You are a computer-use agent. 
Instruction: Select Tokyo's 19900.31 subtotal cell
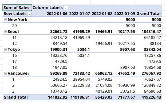(x=59, y=50)
